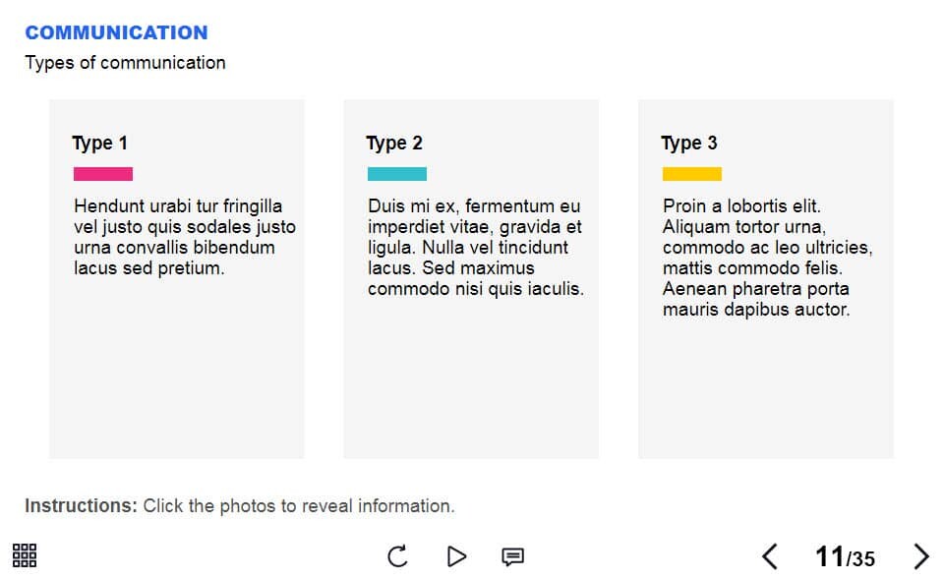Viewport: 944px width, 580px height.
Task: Select the Type 2 heading
Action: coord(393,144)
